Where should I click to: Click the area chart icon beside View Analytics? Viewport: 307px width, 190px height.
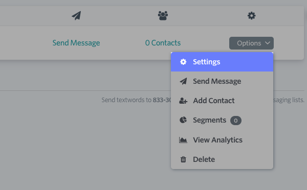[x=183, y=140]
